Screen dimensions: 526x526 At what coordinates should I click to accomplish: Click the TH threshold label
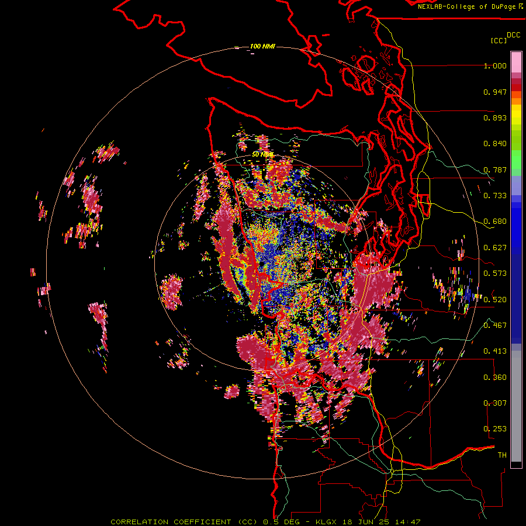pos(502,455)
